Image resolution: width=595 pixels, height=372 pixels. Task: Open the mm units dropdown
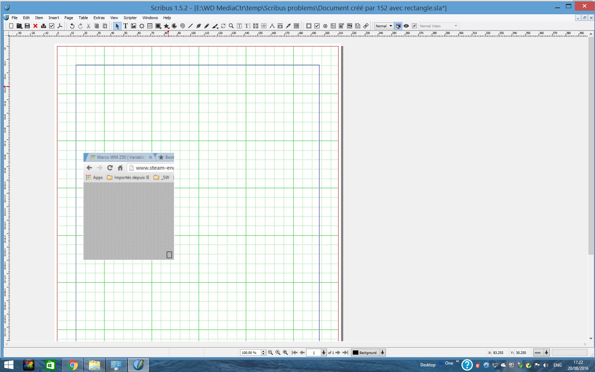[x=546, y=353]
